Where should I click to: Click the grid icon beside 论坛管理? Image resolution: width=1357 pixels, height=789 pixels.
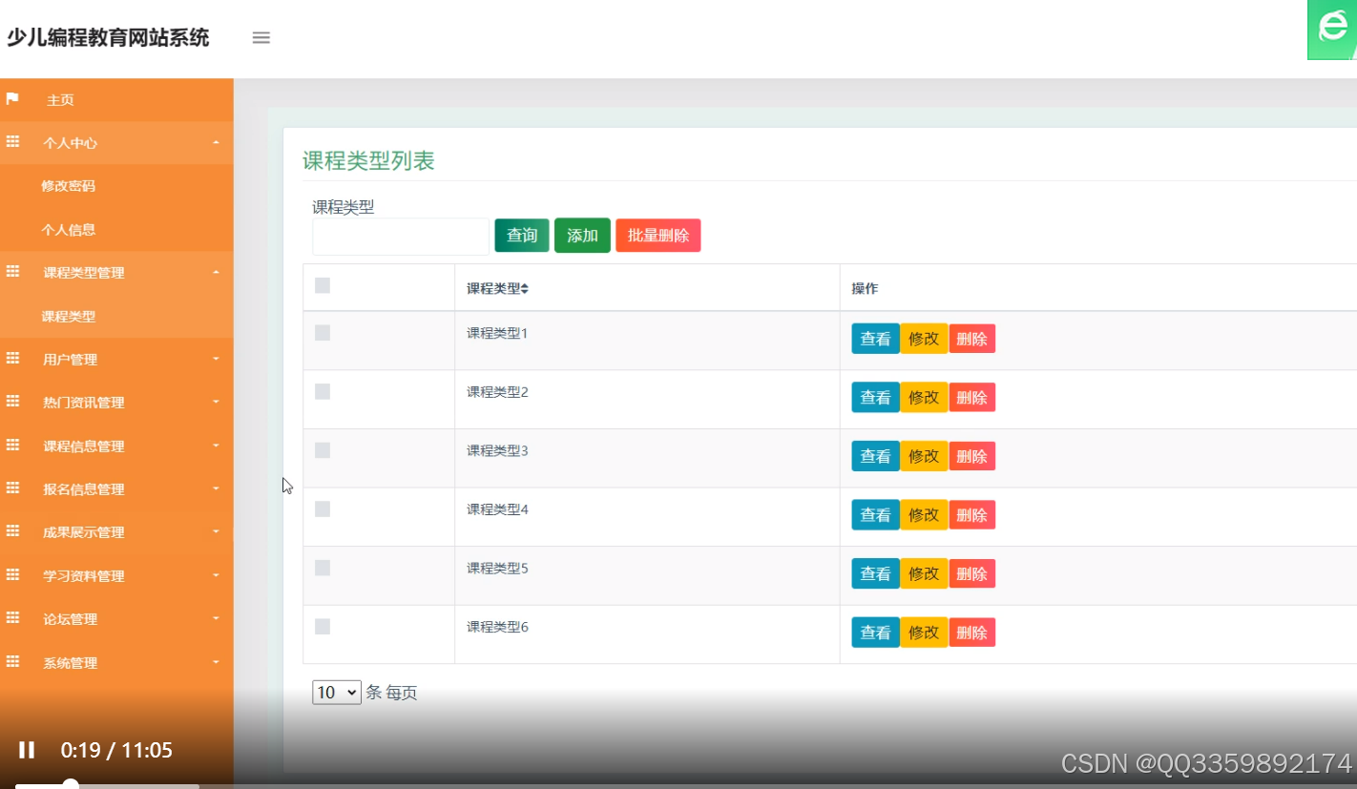click(x=12, y=618)
